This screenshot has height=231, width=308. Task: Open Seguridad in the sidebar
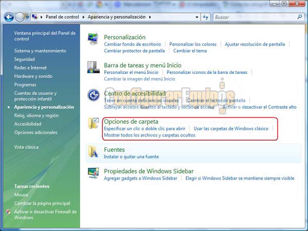[x=24, y=59]
